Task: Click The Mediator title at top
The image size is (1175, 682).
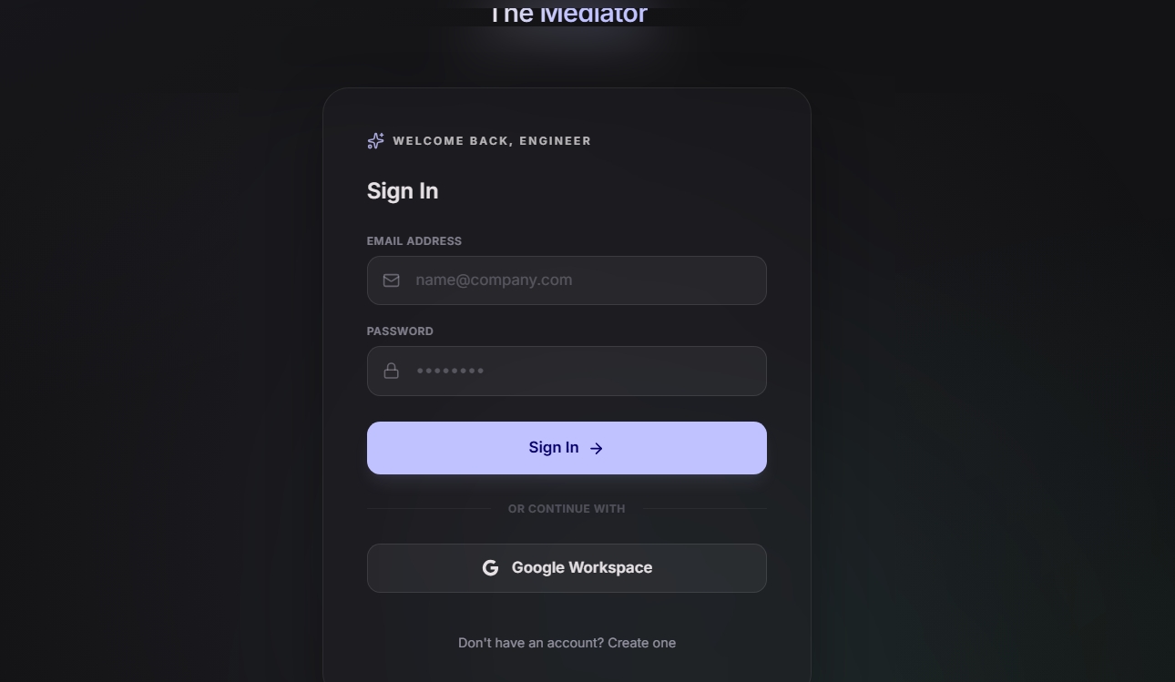Action: 568,13
